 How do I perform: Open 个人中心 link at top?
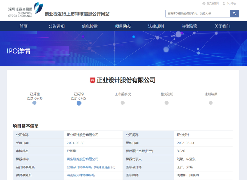click(x=231, y=4)
